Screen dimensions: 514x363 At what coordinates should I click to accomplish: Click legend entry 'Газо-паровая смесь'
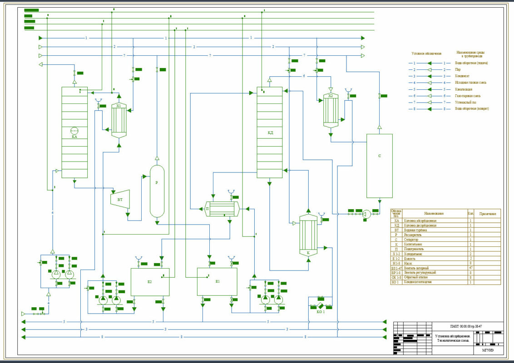[x=468, y=96]
